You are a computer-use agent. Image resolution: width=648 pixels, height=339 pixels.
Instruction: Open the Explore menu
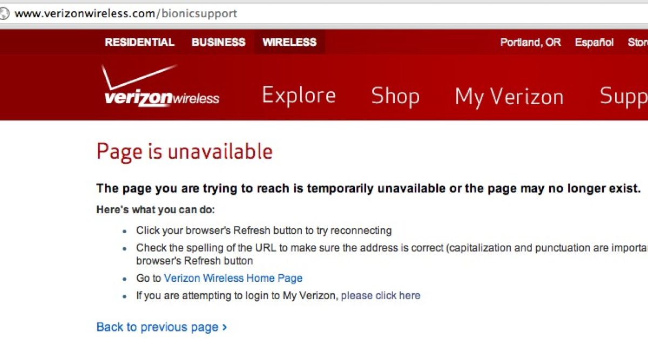click(x=299, y=96)
